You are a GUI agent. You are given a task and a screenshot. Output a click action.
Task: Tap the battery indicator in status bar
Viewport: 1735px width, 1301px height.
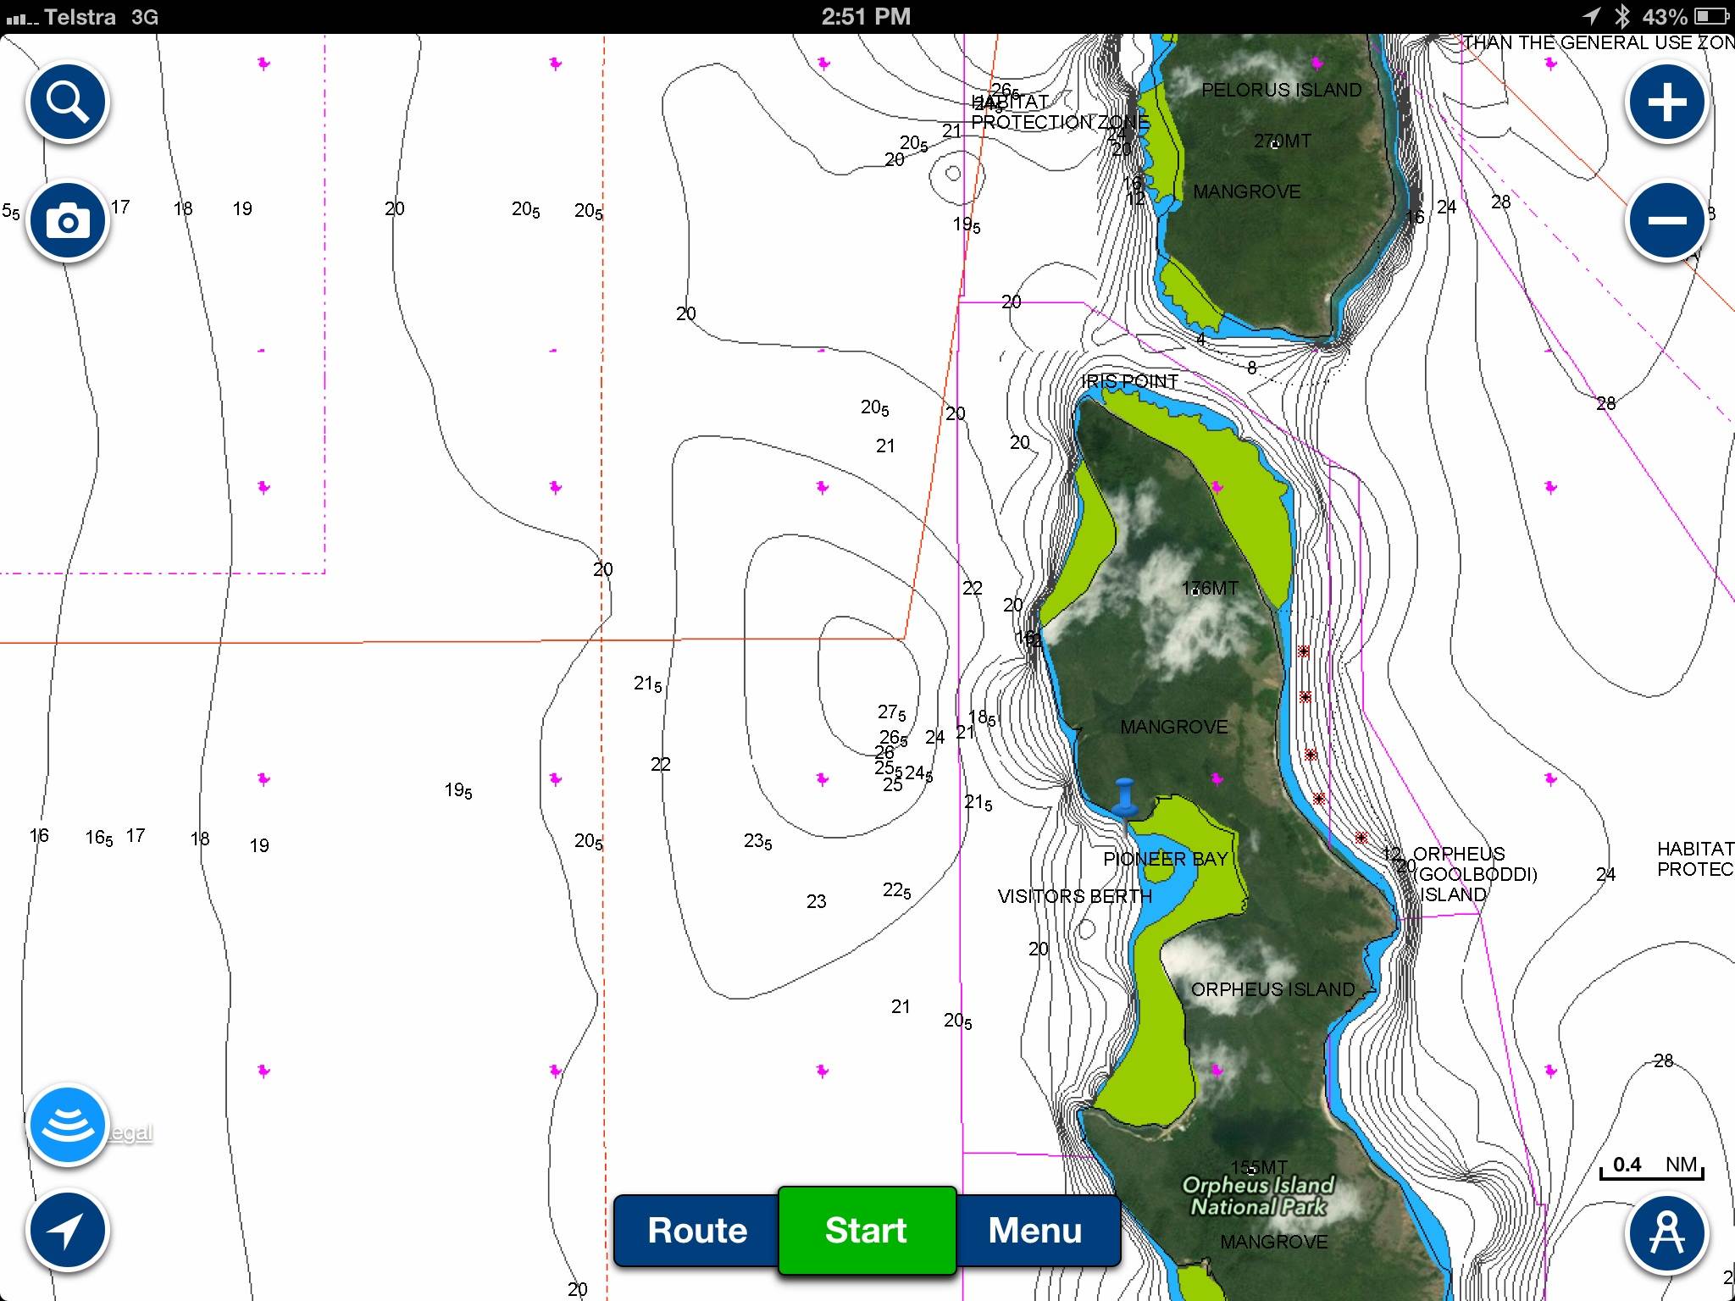click(x=1711, y=16)
